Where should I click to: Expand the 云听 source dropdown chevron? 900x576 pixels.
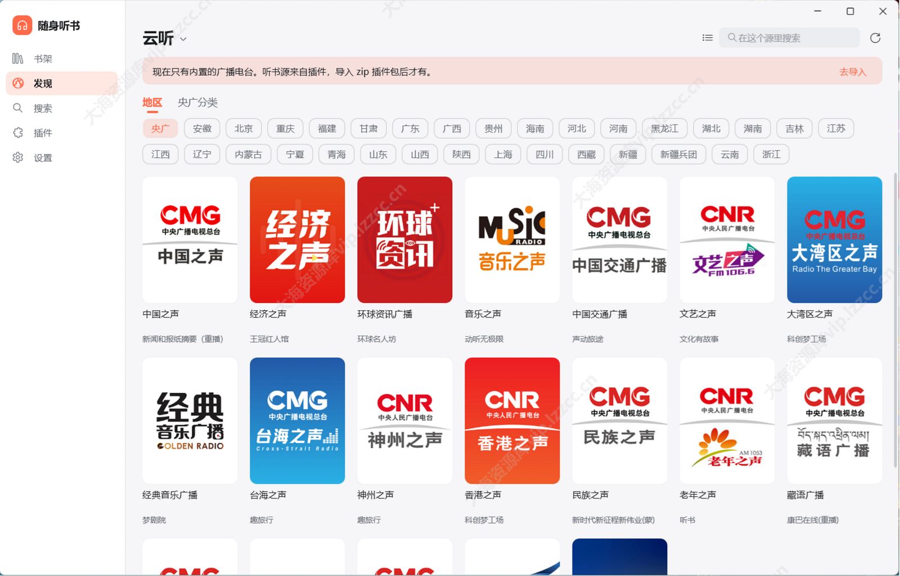pyautogui.click(x=183, y=39)
